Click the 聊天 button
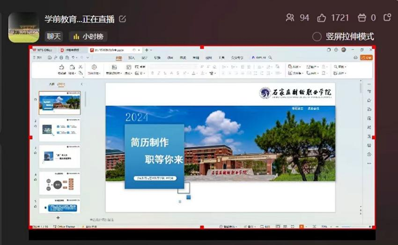The width and height of the screenshot is (398, 245). coord(54,36)
